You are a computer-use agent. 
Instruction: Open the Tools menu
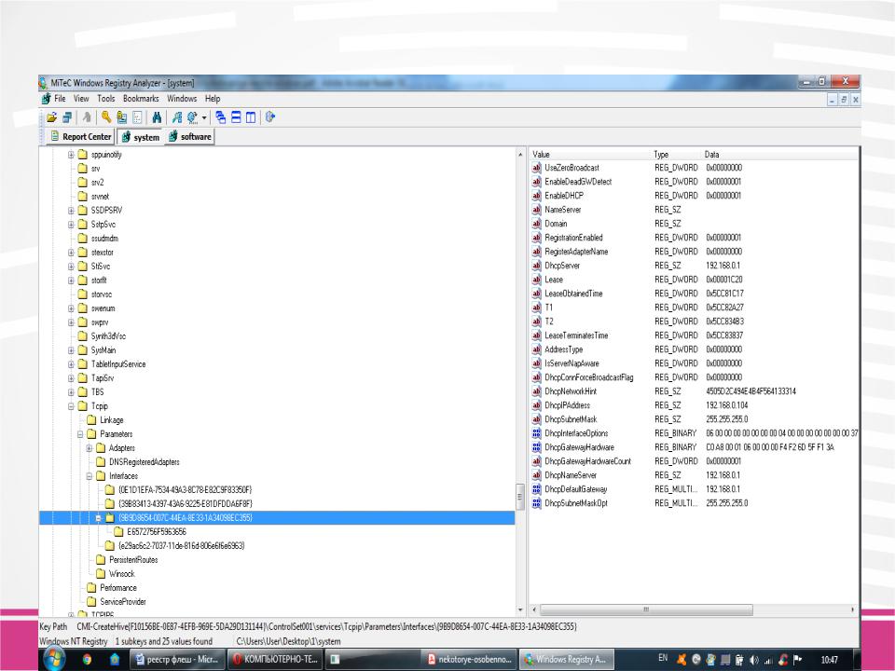click(106, 99)
